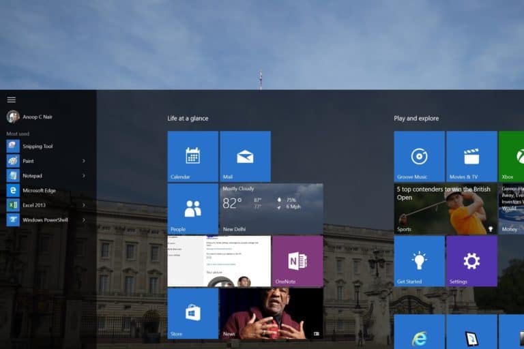Launch Microsoft Edge from Most used list
Viewport: 524px width, 349px height.
point(39,191)
